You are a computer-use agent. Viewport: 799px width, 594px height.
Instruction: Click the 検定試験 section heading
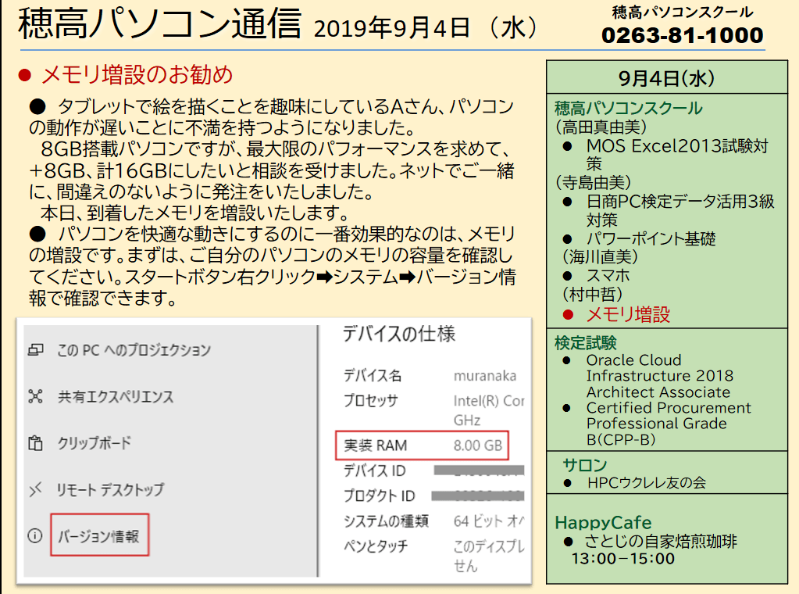586,343
